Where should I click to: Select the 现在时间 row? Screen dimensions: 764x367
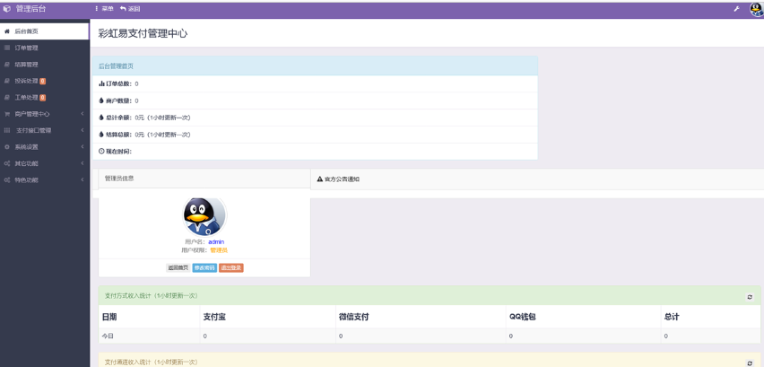tap(315, 151)
